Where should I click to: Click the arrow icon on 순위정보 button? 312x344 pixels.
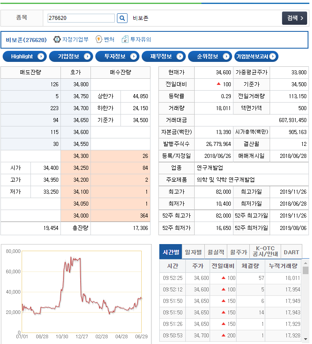pyautogui.click(x=226, y=57)
